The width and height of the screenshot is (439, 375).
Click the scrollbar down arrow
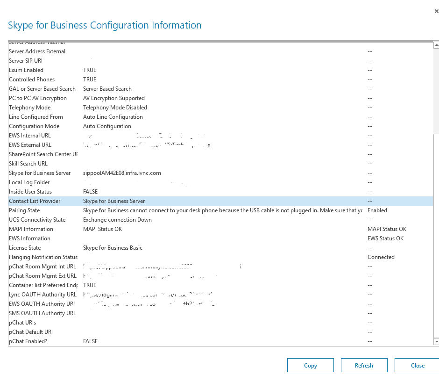436,342
